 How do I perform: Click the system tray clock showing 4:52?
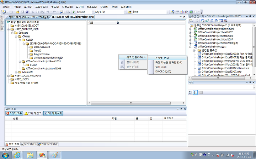[x=244, y=155]
